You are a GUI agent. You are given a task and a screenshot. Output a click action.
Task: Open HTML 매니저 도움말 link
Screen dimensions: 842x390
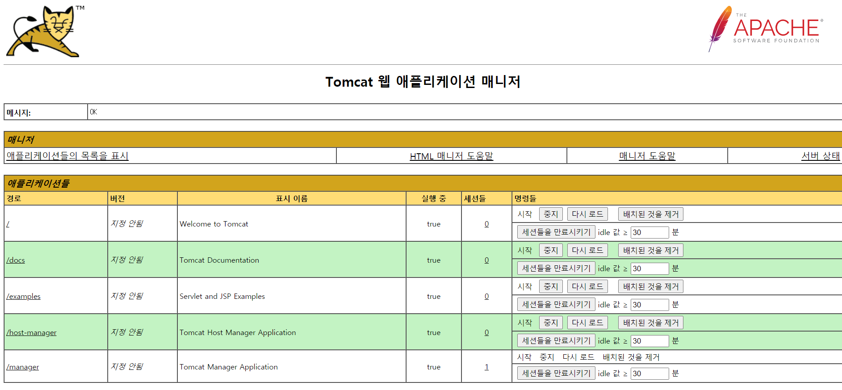click(451, 156)
